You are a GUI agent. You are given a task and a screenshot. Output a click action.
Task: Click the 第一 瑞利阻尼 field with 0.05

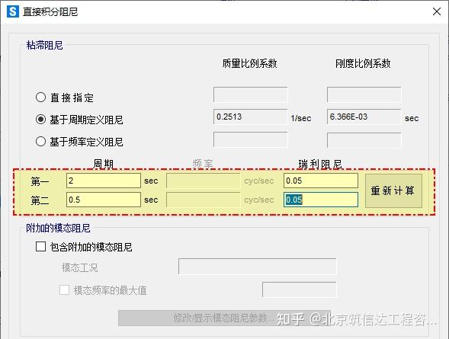tap(321, 181)
